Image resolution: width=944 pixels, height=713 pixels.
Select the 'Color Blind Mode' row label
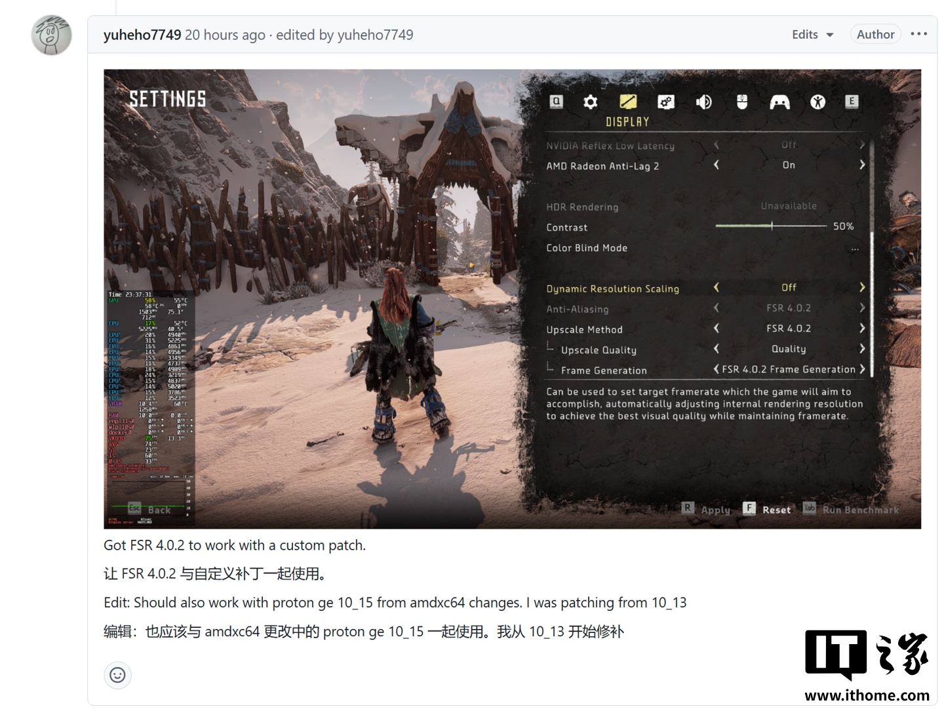coord(587,248)
